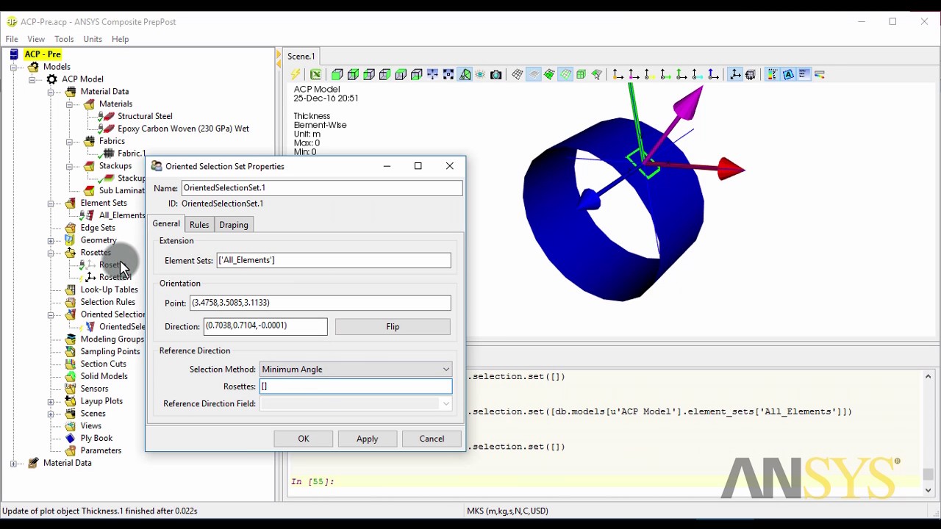
Task: Click the blue arrow direction icon
Action: (712, 74)
